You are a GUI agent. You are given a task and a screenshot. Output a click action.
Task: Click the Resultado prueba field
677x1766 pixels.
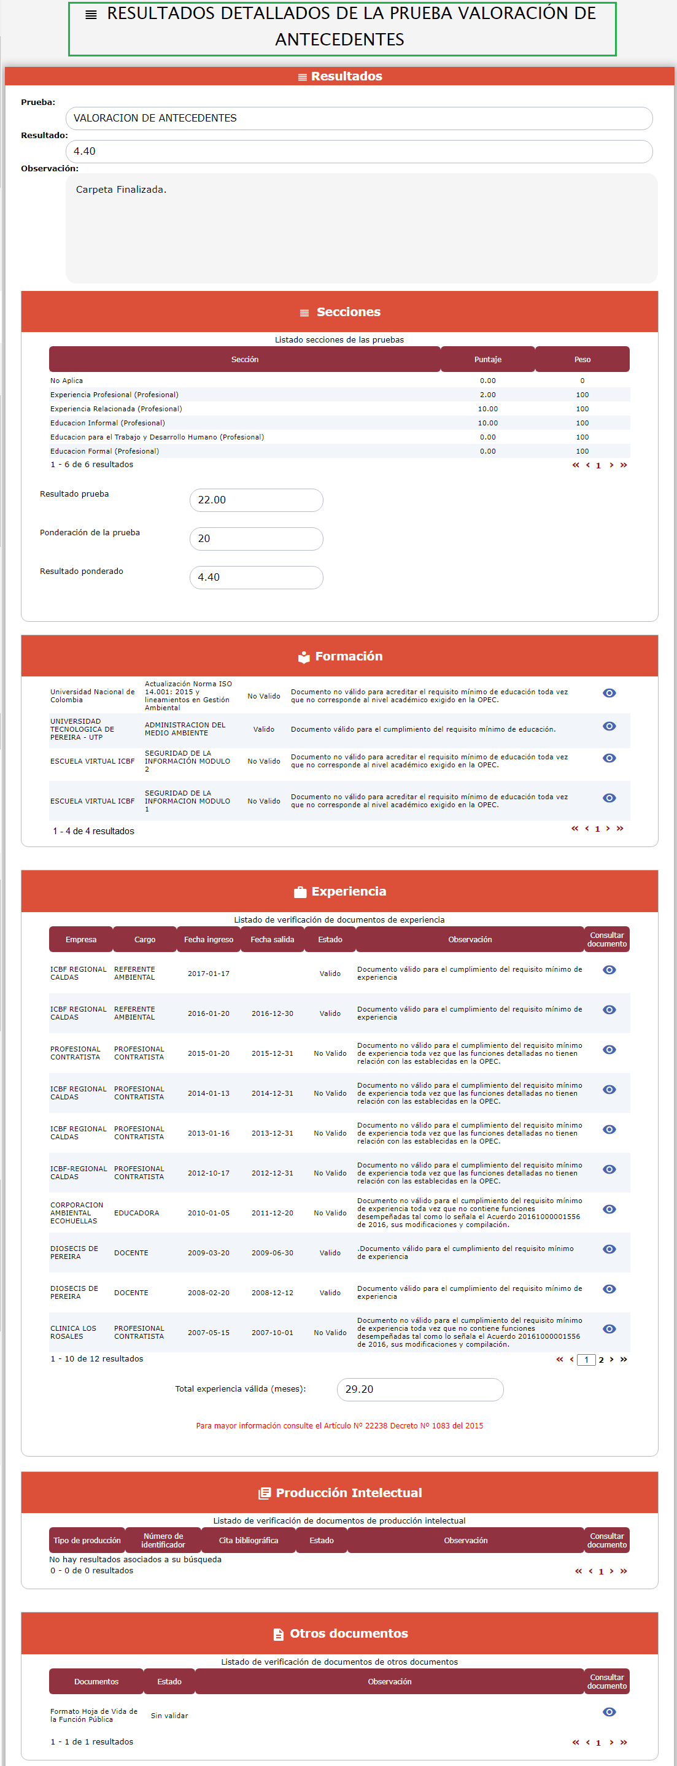pos(255,500)
